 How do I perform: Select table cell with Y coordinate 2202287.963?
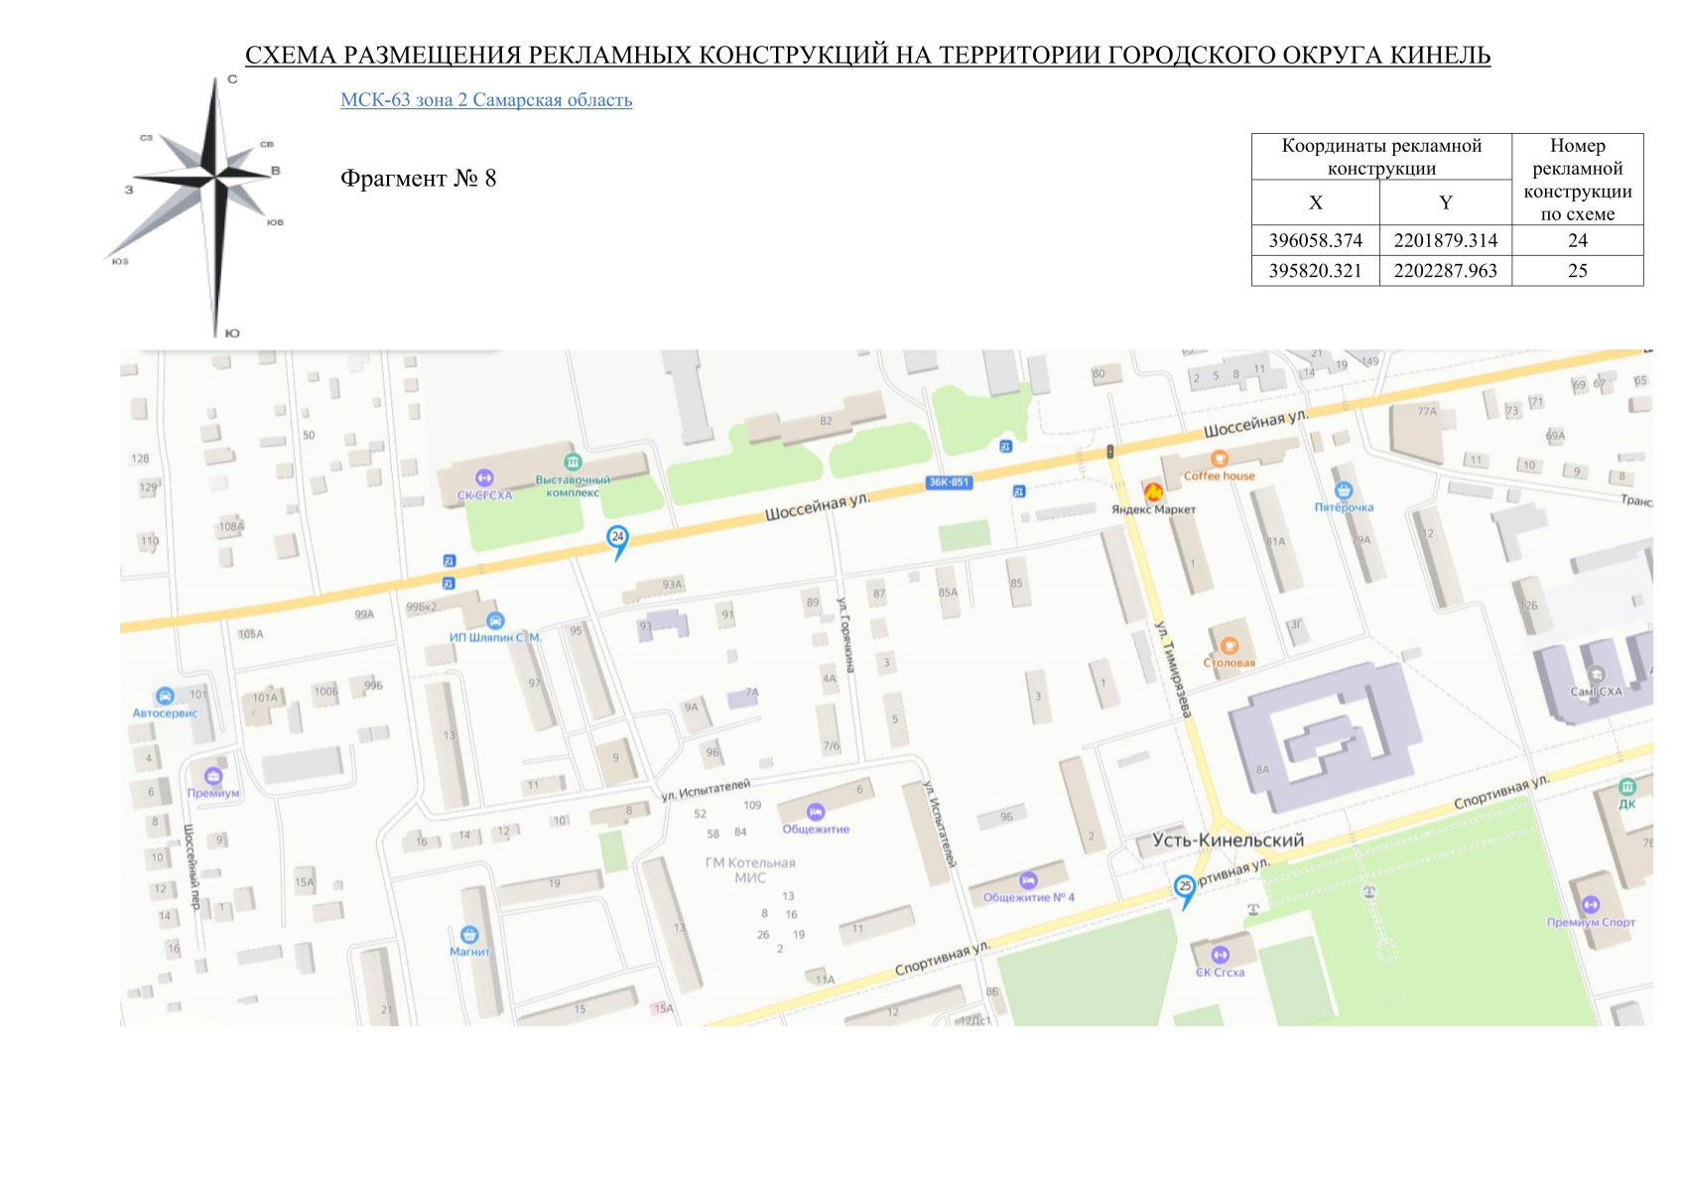click(1445, 271)
